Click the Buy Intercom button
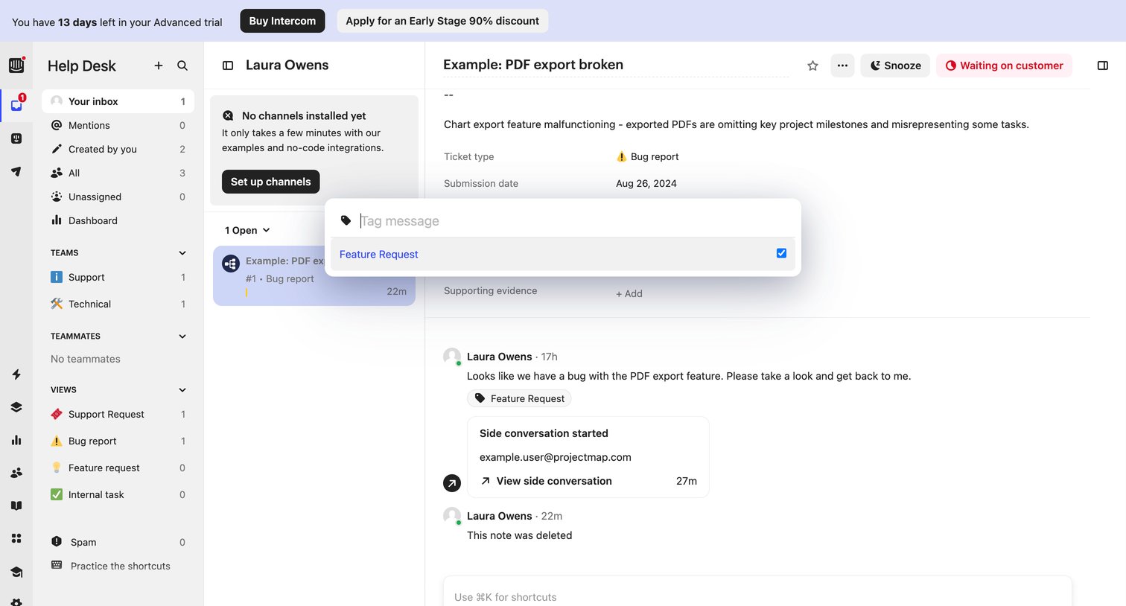 (282, 21)
